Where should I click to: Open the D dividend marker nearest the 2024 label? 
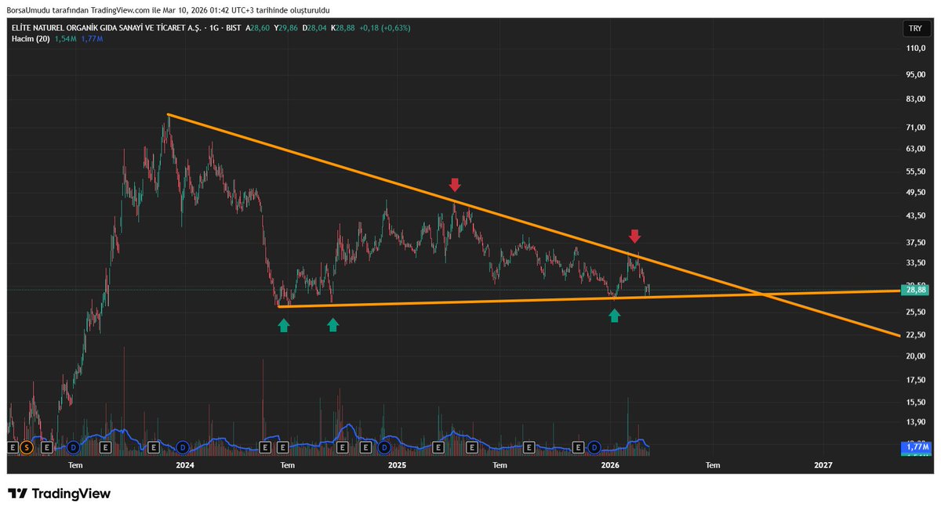182,447
